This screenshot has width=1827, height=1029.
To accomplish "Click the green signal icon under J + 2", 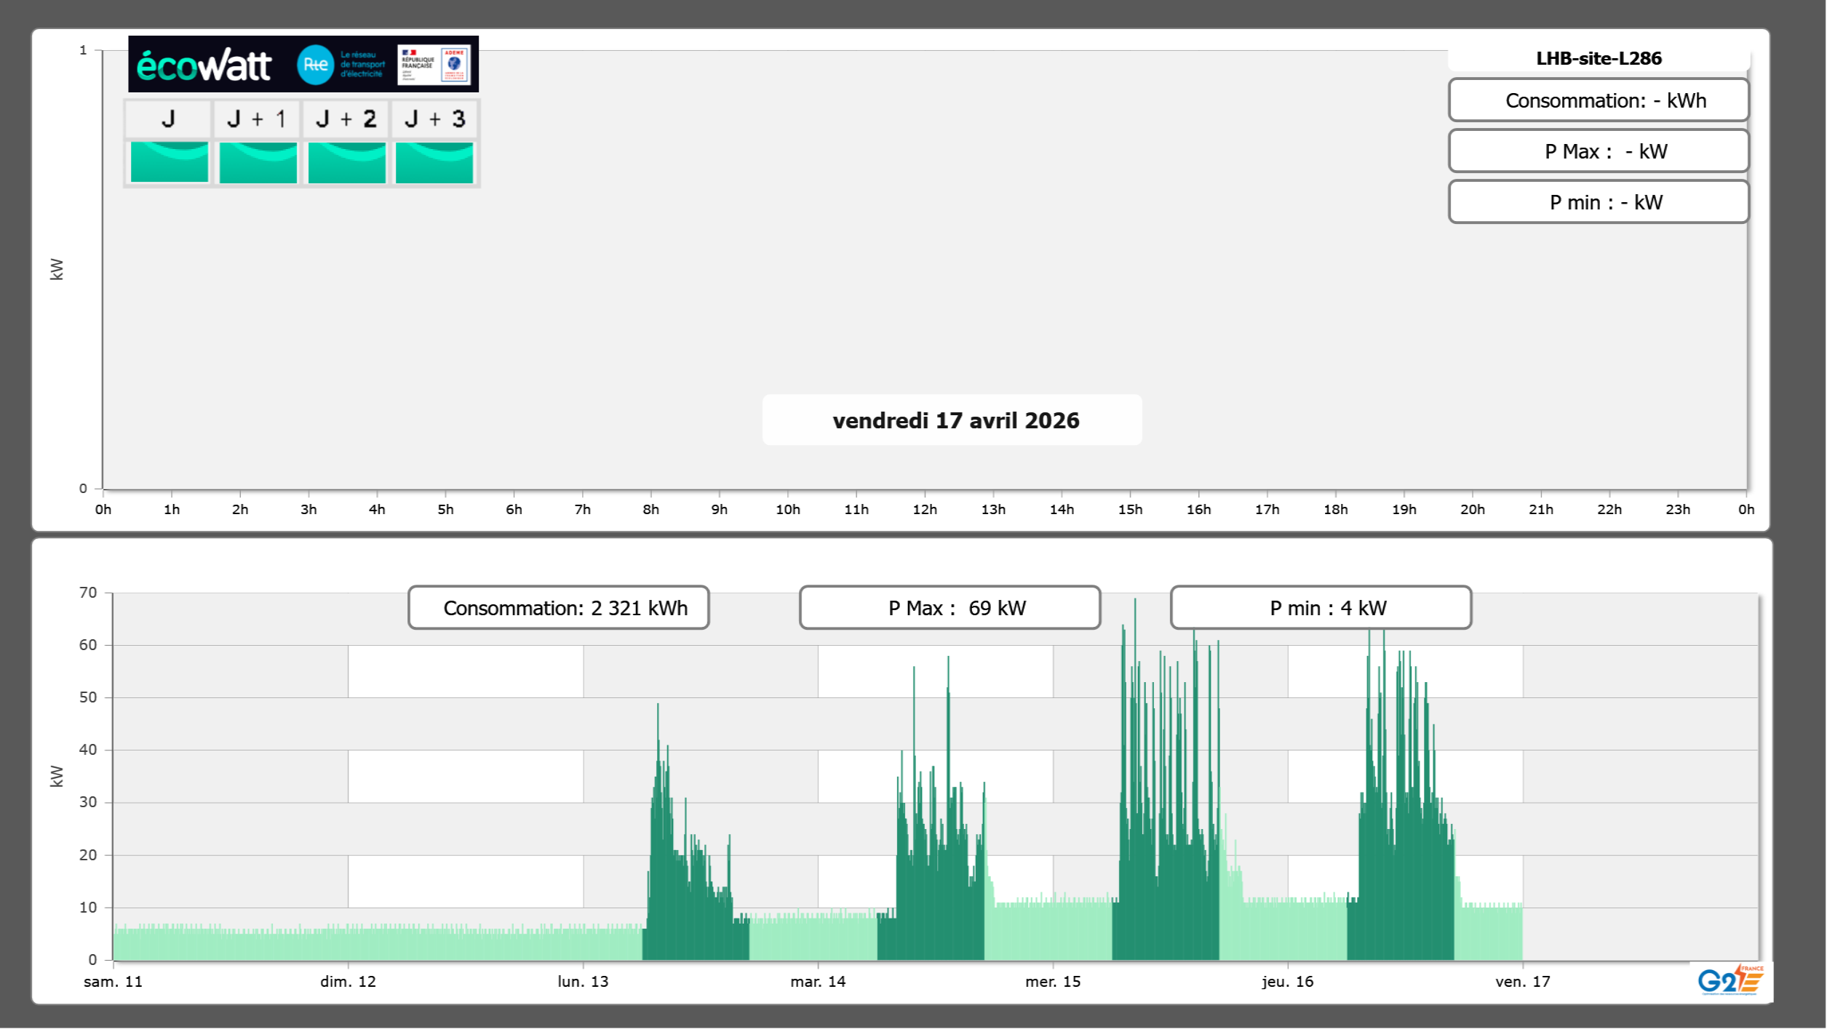I will click(346, 162).
